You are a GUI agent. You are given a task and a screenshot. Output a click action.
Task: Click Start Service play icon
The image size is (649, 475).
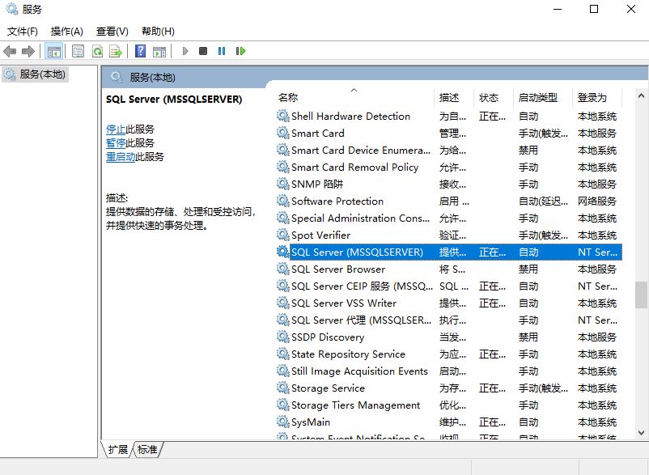(185, 51)
